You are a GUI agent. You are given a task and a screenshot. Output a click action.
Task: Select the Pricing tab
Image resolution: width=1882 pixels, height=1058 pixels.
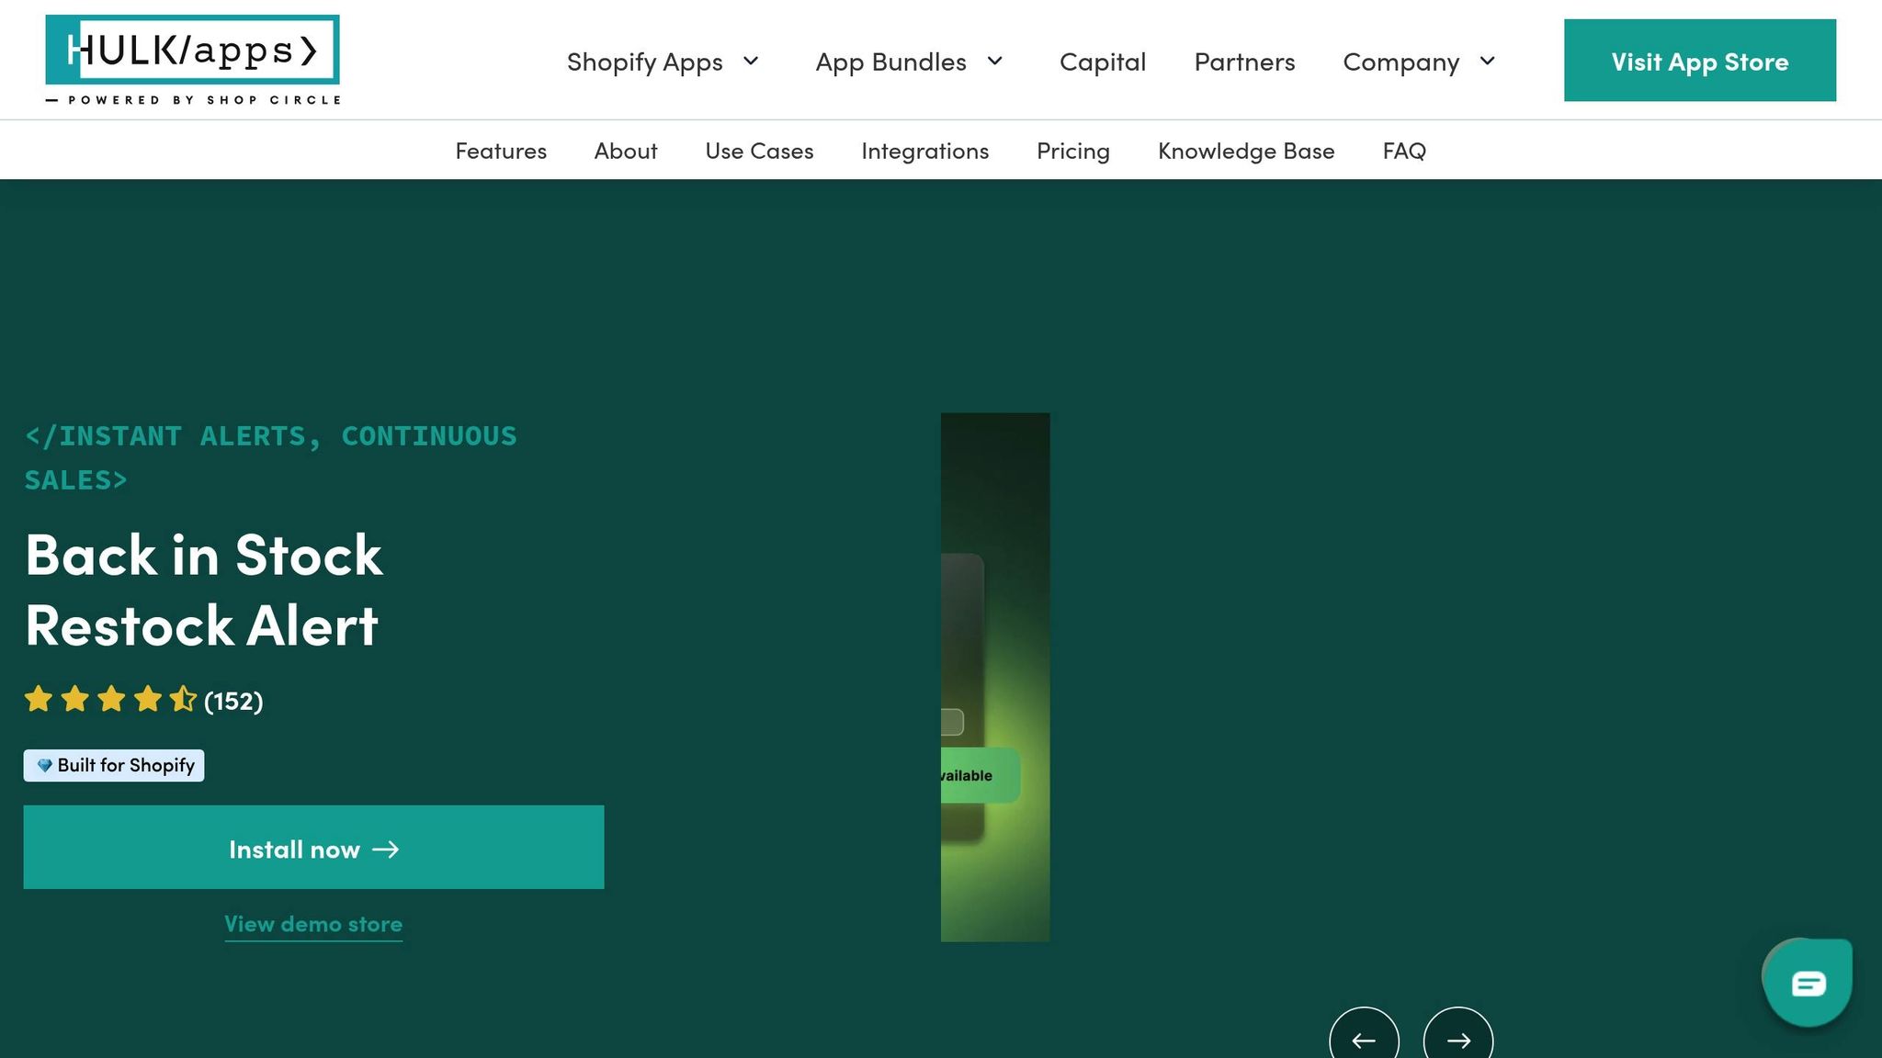click(1072, 151)
